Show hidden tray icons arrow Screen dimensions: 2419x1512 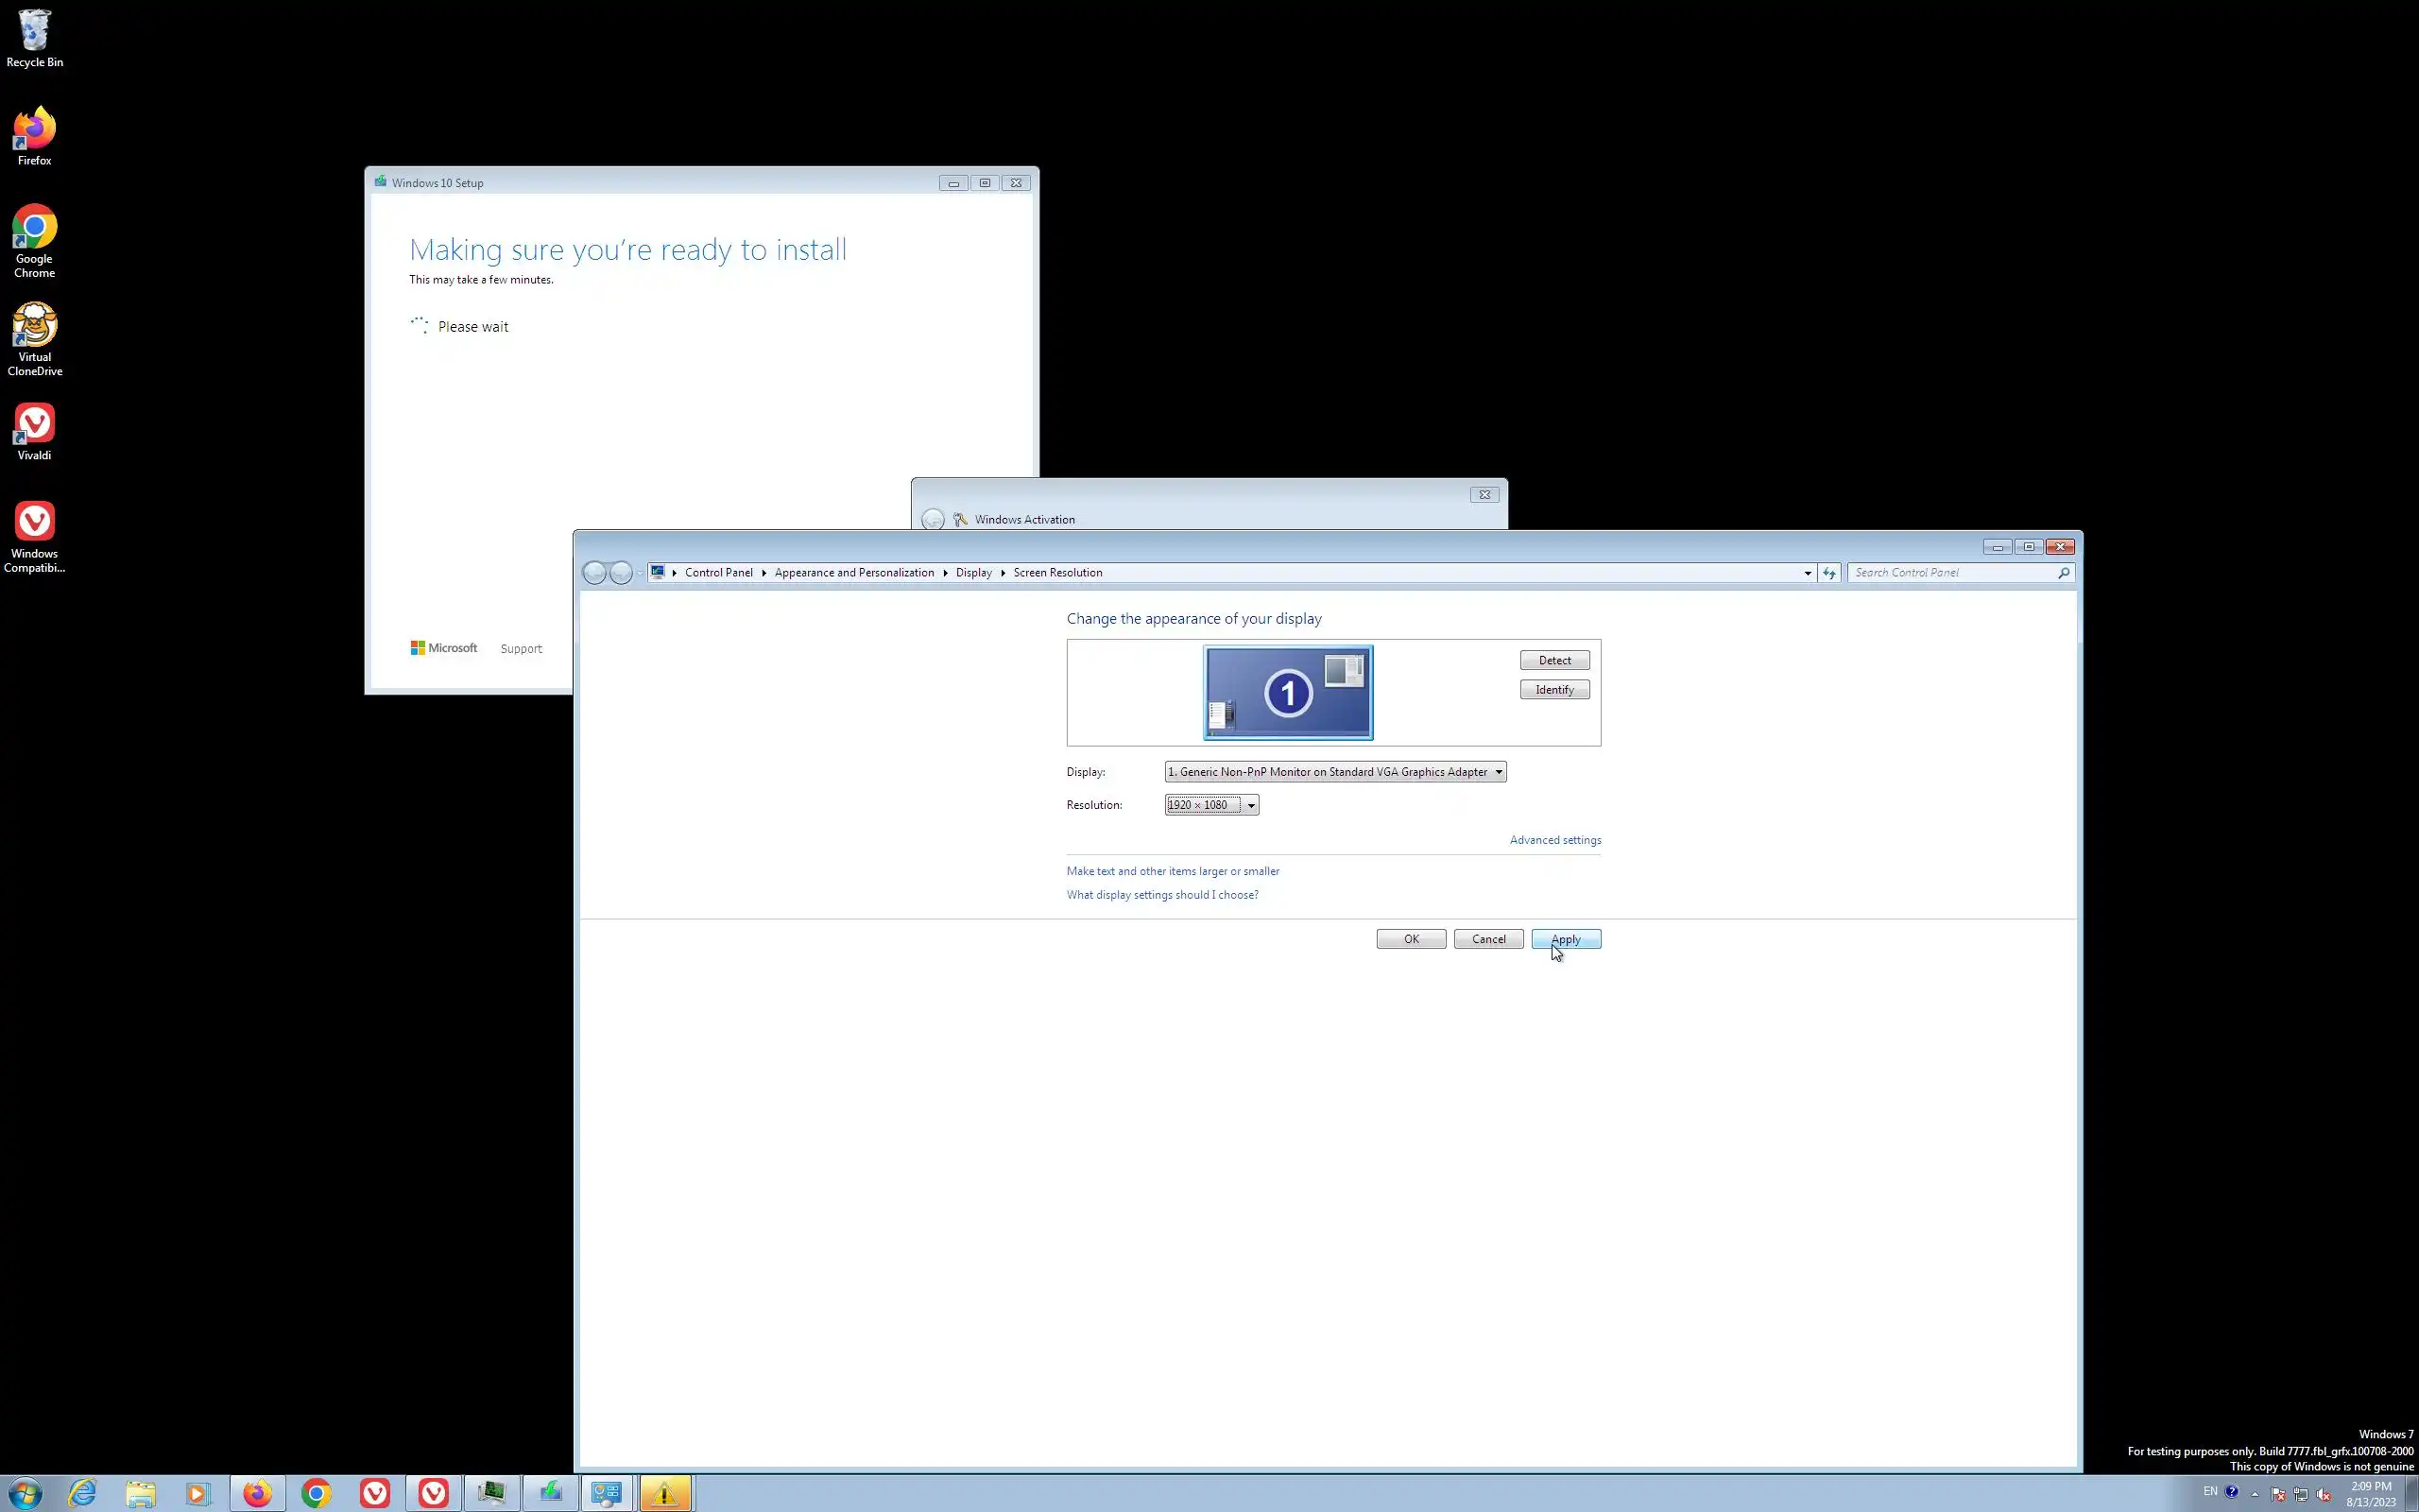click(2256, 1494)
